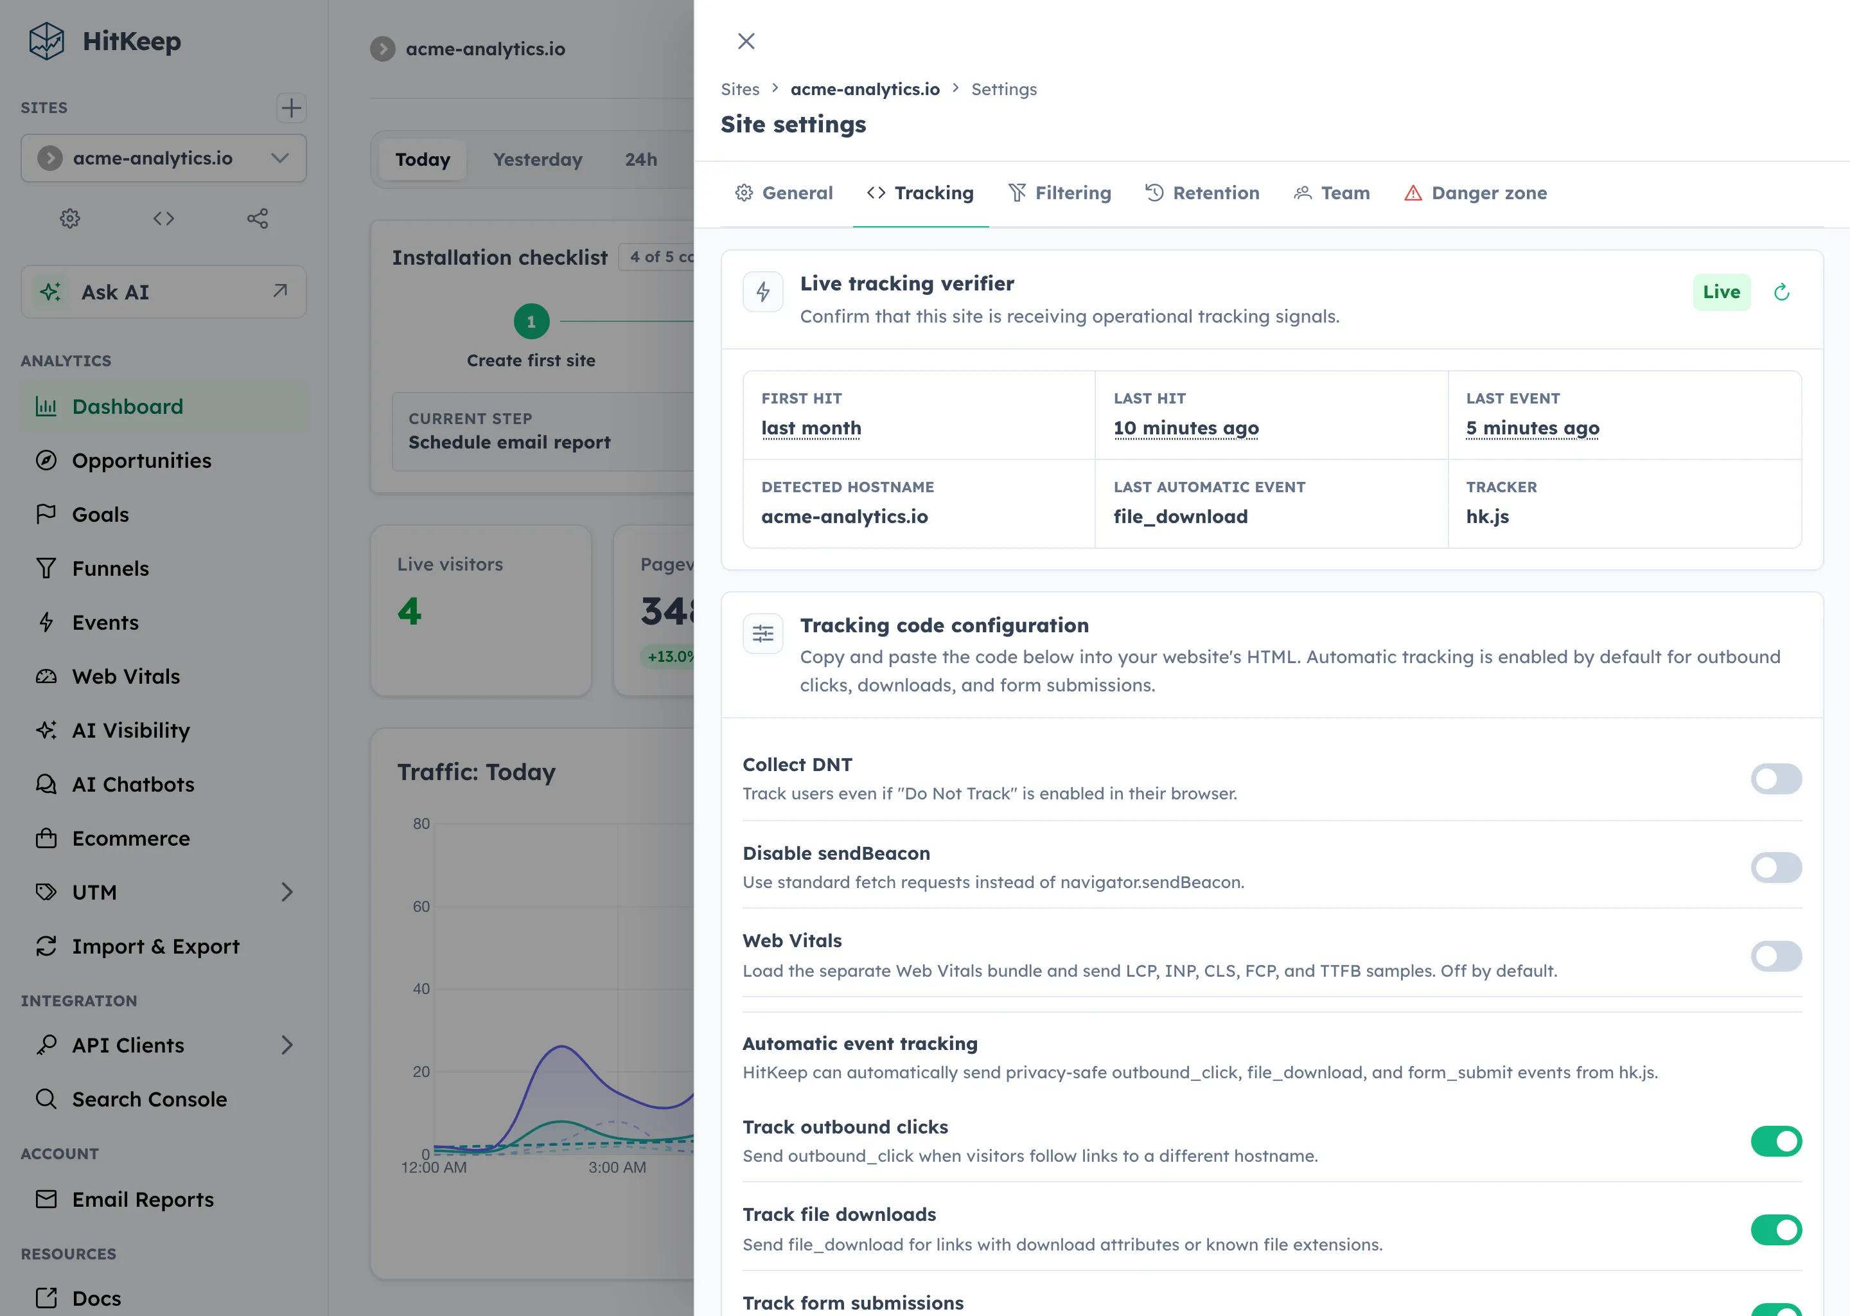The width and height of the screenshot is (1850, 1316).
Task: Click the Import & Export sync icon
Action: coord(46,946)
